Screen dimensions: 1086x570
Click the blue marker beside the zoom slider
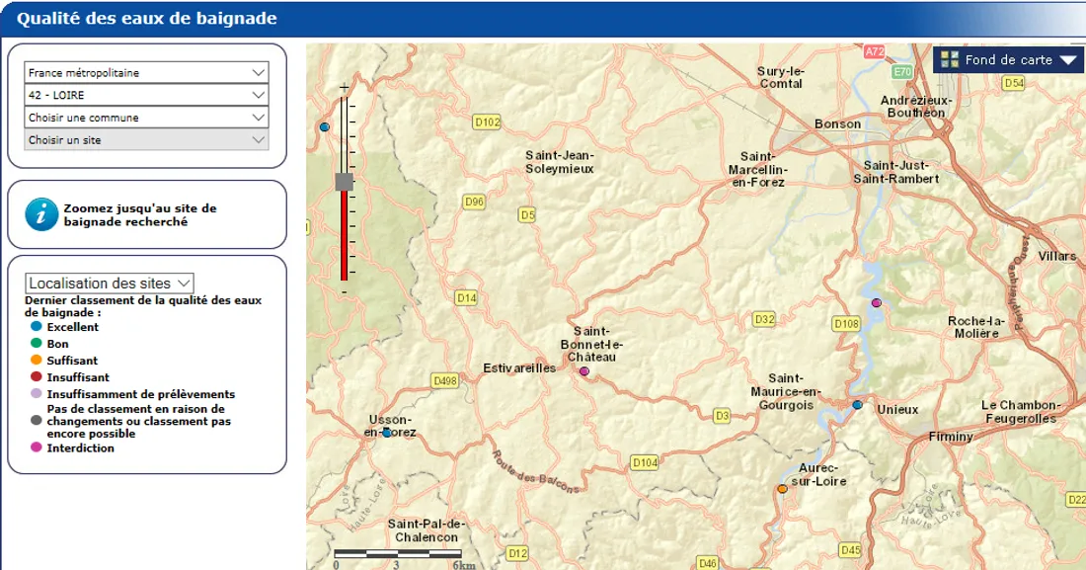[x=324, y=127]
